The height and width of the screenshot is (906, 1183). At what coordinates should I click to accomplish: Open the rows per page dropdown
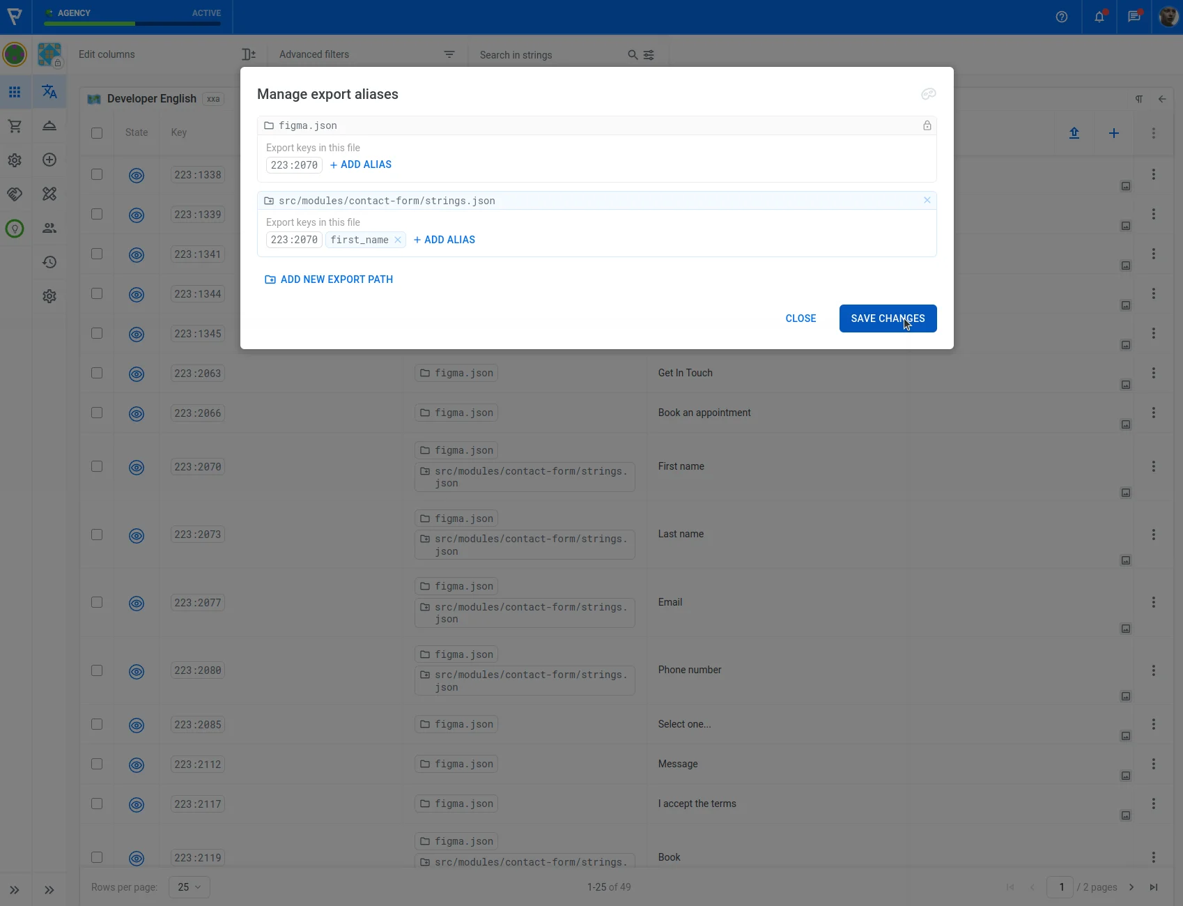[189, 887]
